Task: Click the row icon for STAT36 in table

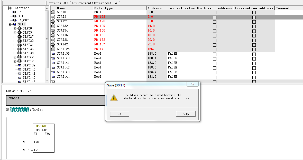Action: [x=53, y=35]
